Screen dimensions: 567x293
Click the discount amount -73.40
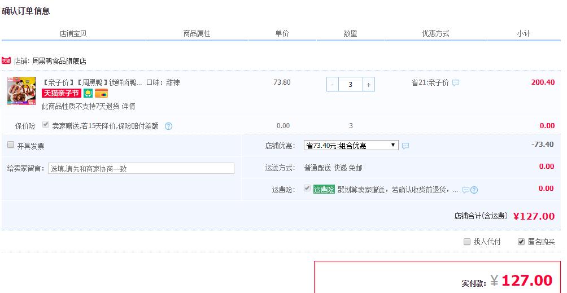(x=542, y=145)
